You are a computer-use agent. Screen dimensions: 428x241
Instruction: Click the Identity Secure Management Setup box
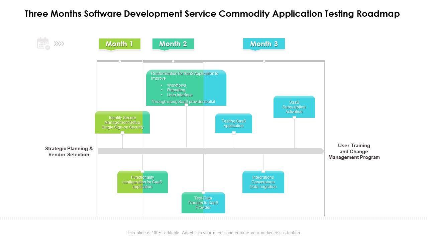point(122,123)
